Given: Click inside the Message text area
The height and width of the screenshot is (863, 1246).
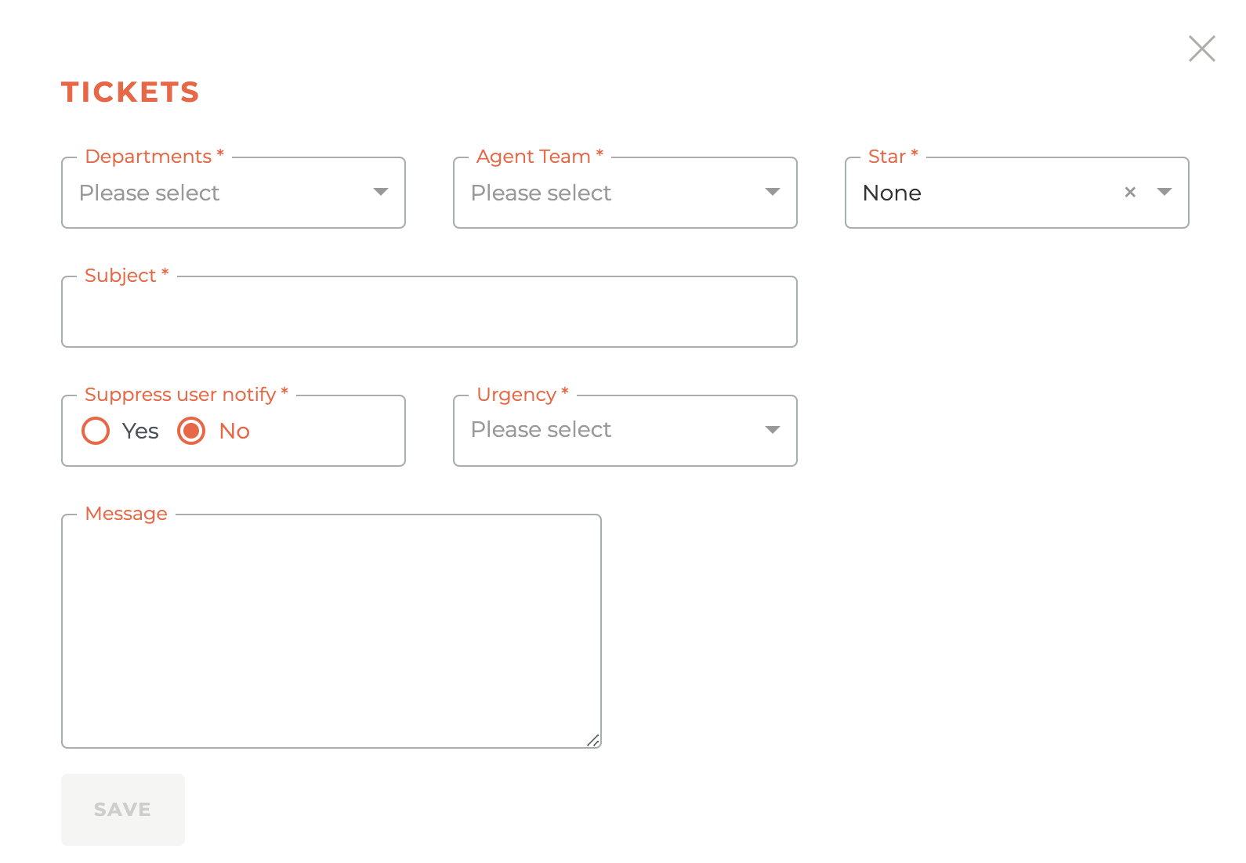Looking at the screenshot, I should click(331, 626).
